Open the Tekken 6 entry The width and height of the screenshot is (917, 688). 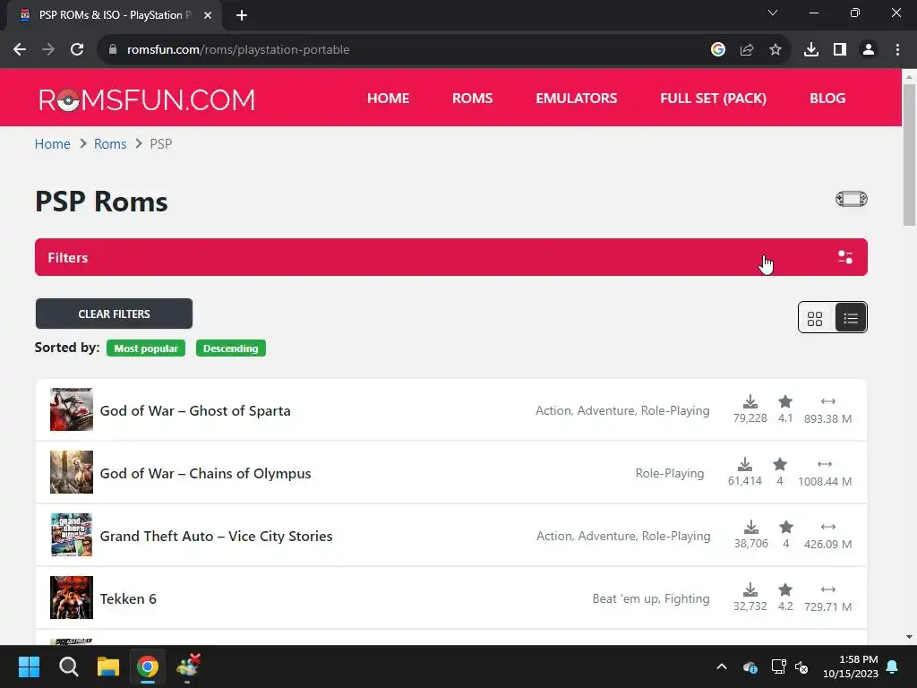pos(128,598)
